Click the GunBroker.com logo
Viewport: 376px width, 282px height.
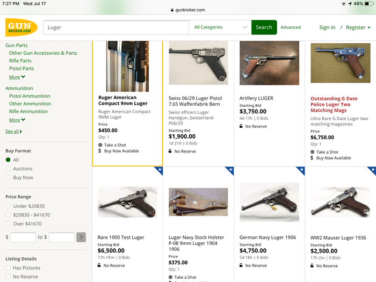click(21, 27)
